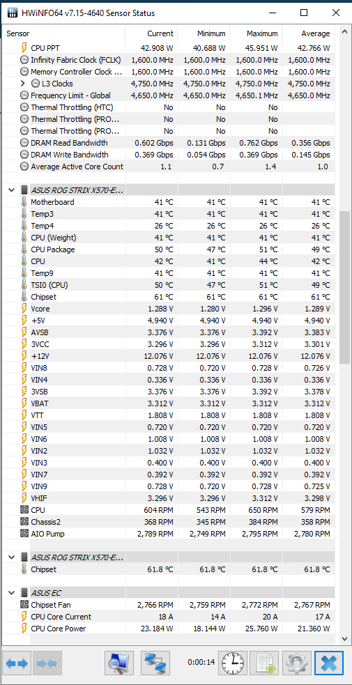Collapse the ASUS EC group
This screenshot has height=685, width=352.
click(11, 593)
